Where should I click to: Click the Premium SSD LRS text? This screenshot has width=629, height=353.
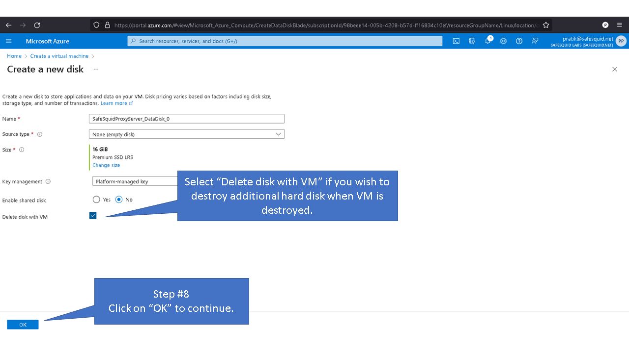point(113,157)
